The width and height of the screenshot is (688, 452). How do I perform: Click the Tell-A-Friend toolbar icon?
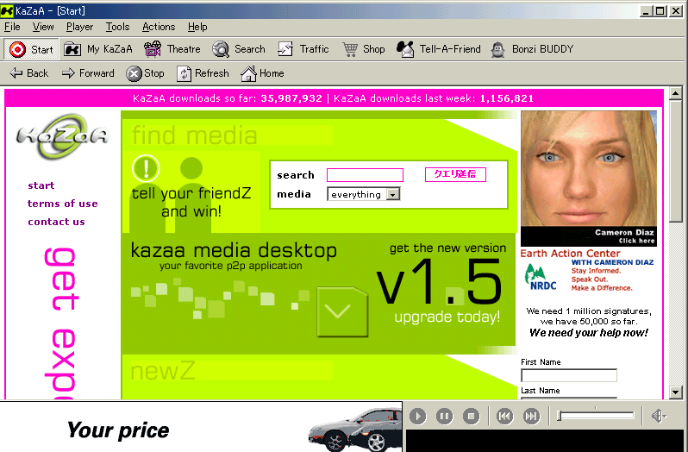(405, 49)
